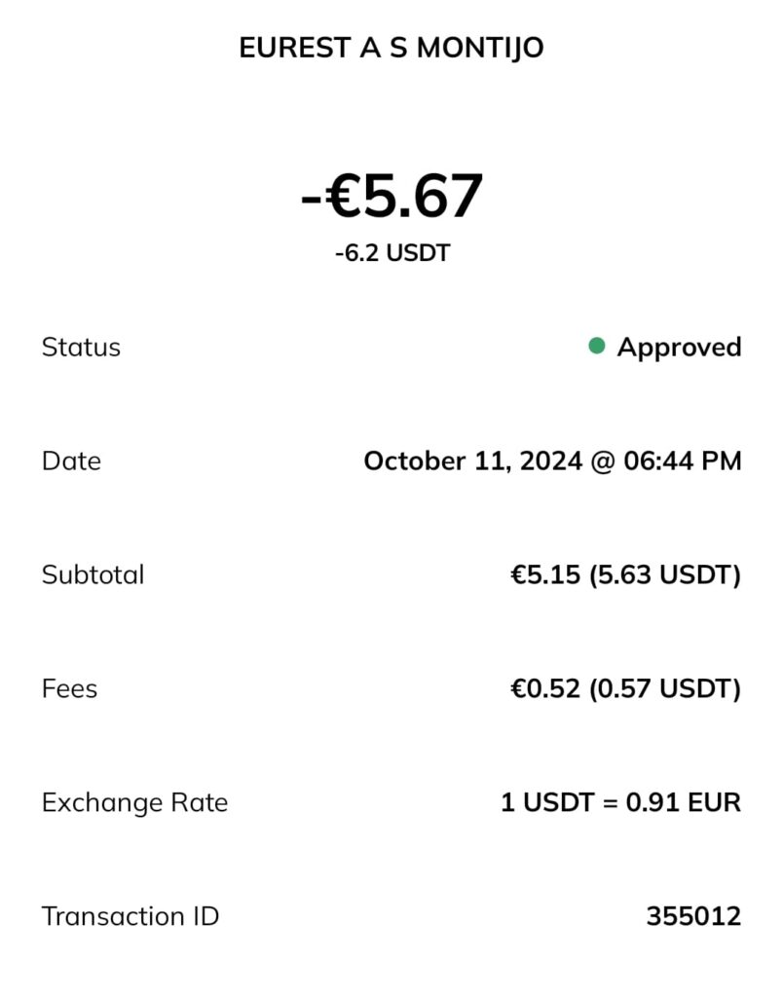Select the -6.2 USDT converted amount
Viewport: 783px width, 997px height.
pos(391,253)
